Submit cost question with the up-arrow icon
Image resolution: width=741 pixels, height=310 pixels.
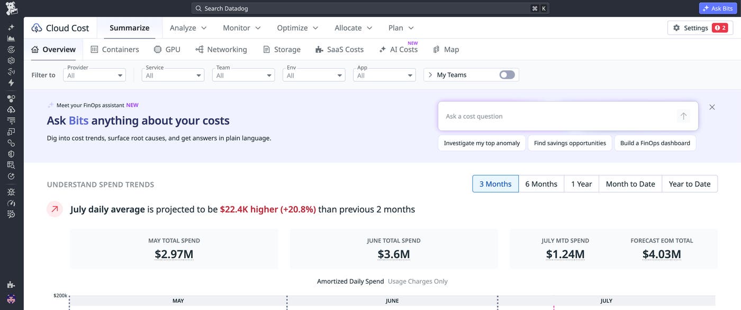[683, 116]
